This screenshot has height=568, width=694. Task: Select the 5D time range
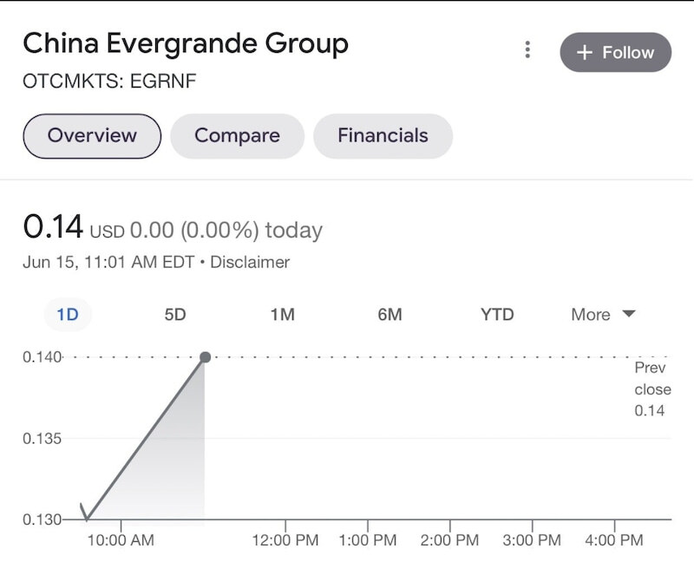click(x=175, y=315)
